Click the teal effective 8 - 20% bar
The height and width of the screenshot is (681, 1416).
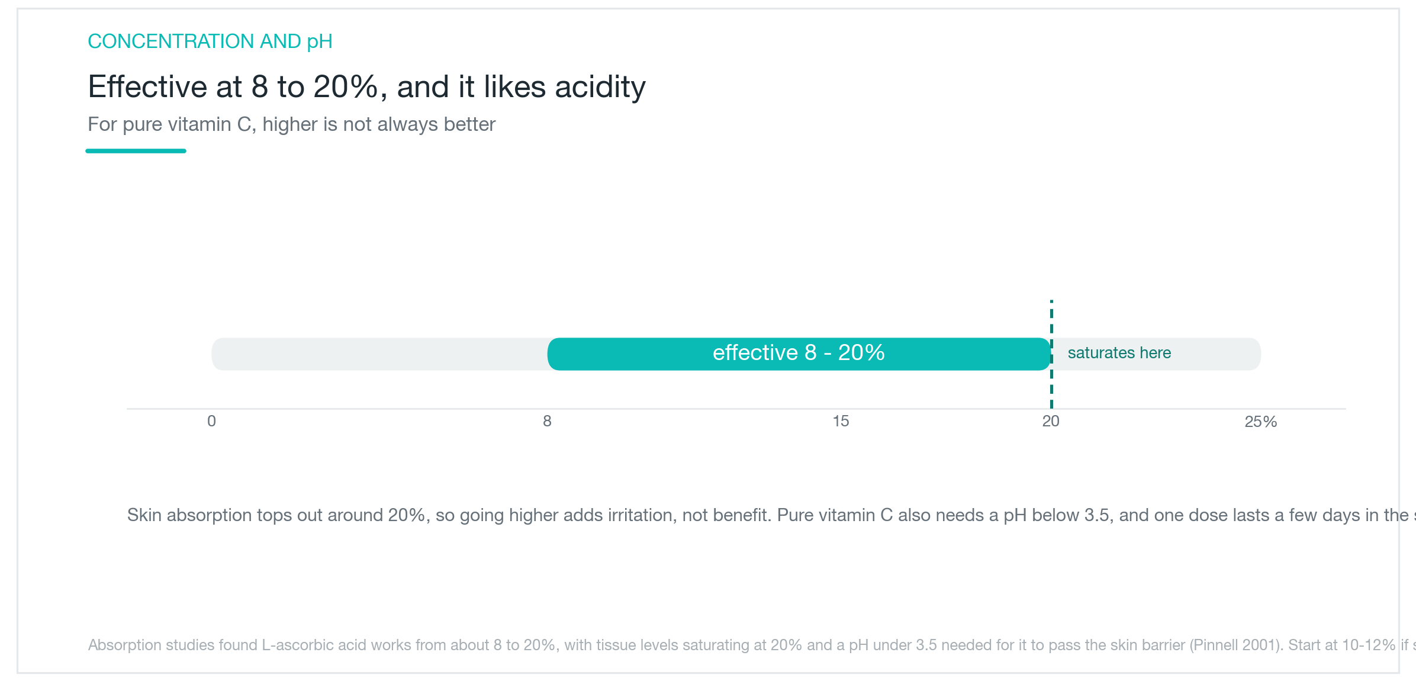coord(799,354)
